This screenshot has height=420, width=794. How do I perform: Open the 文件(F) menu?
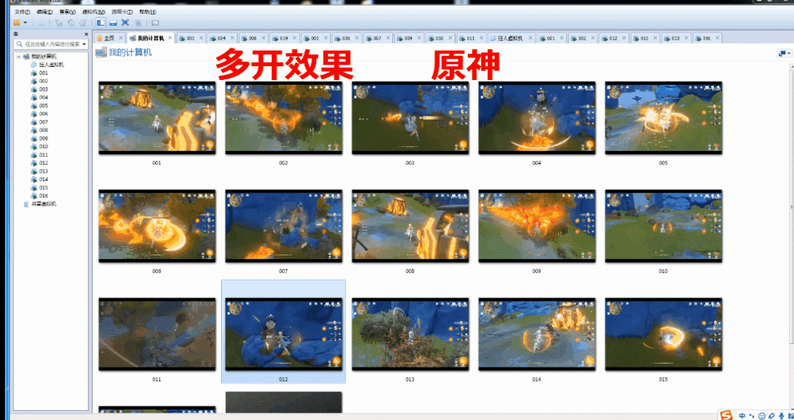coord(22,12)
